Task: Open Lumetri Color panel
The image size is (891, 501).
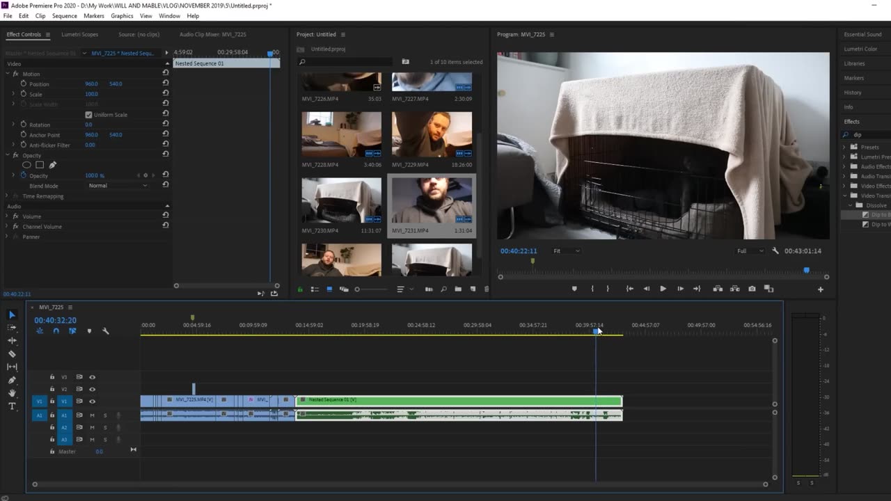Action: click(x=860, y=49)
